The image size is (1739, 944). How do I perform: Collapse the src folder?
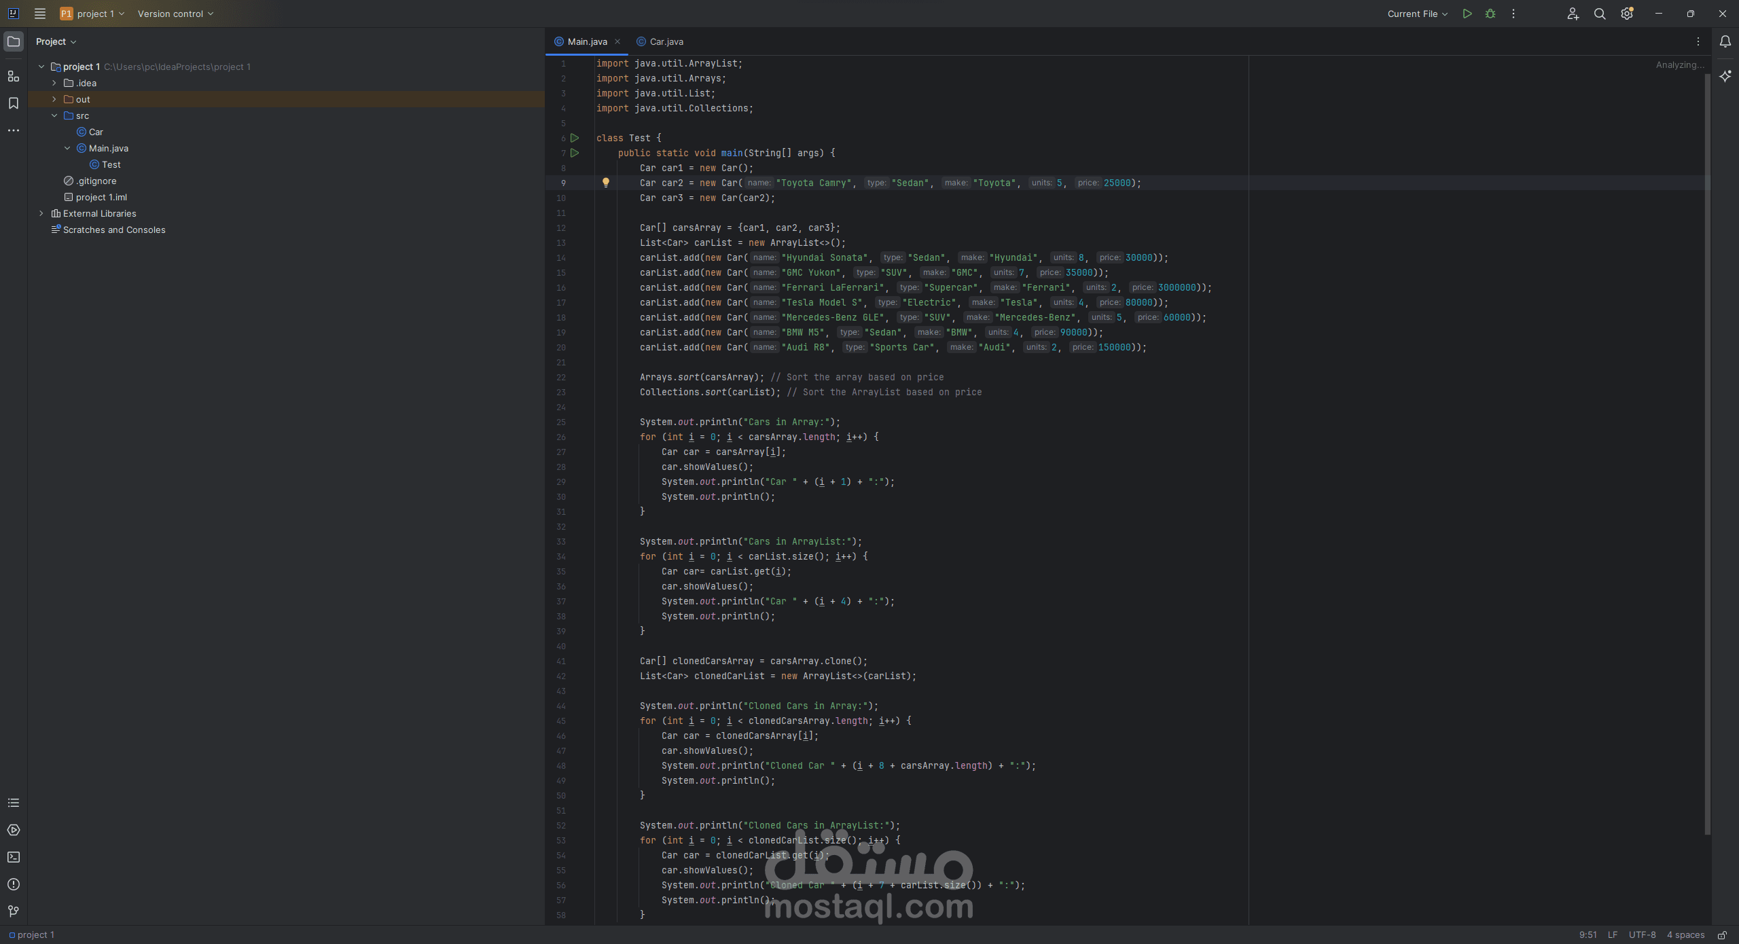click(54, 115)
